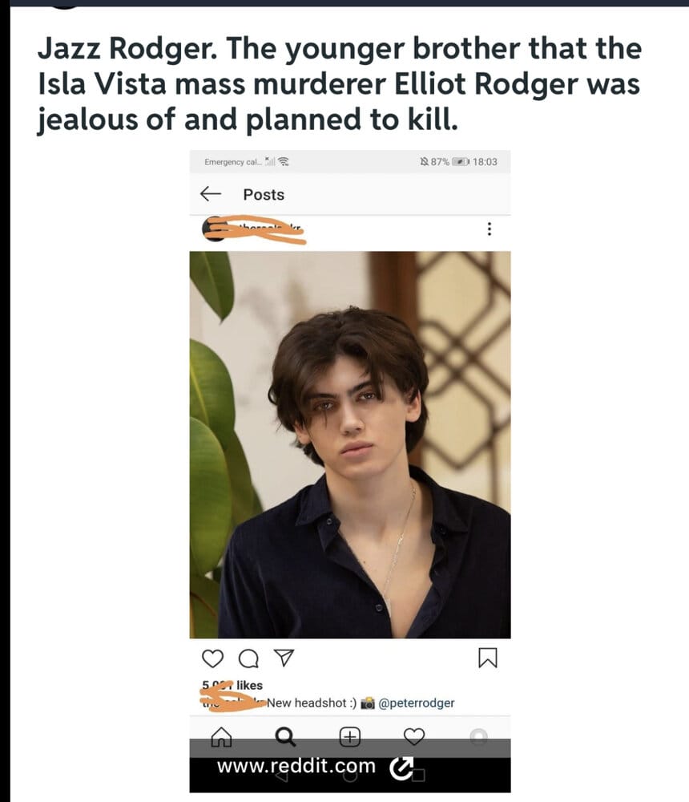Follow the @peterrodger mention link
Viewport: 689px width, 802px height.
[416, 703]
